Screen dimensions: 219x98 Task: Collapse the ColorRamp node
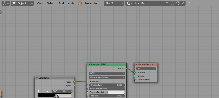(37, 78)
